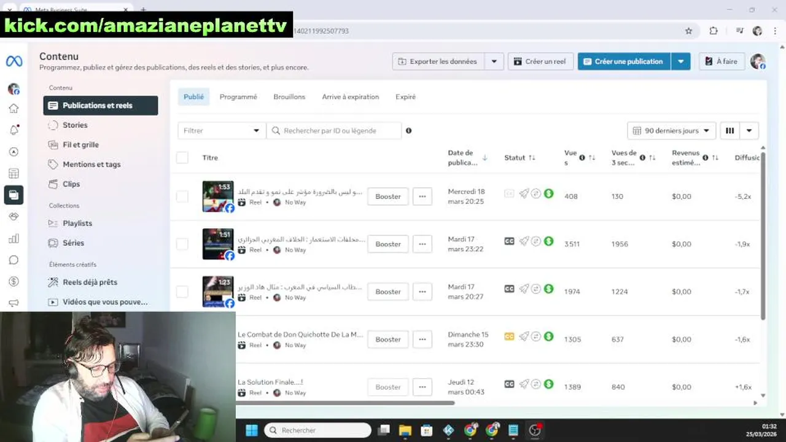Open more options for La Solution Finale
The width and height of the screenshot is (786, 442).
tap(422, 387)
